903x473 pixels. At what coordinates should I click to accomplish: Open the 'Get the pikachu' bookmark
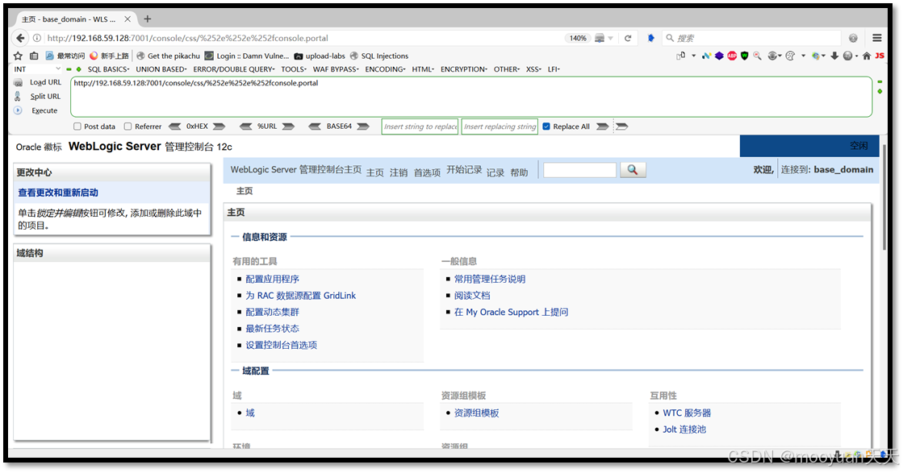pyautogui.click(x=168, y=56)
